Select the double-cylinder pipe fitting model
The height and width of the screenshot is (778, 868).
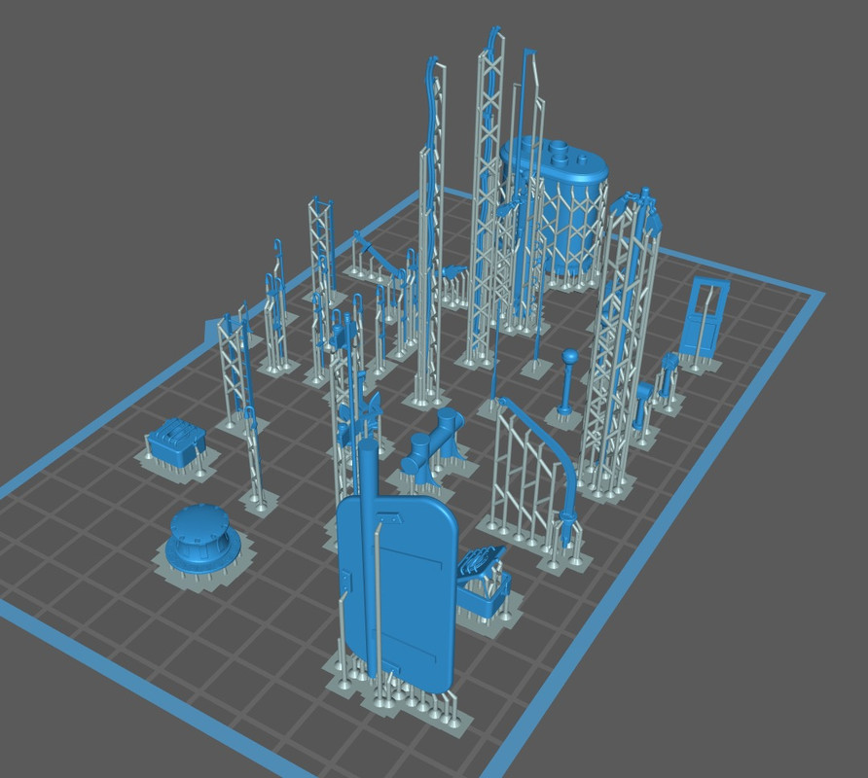click(433, 446)
